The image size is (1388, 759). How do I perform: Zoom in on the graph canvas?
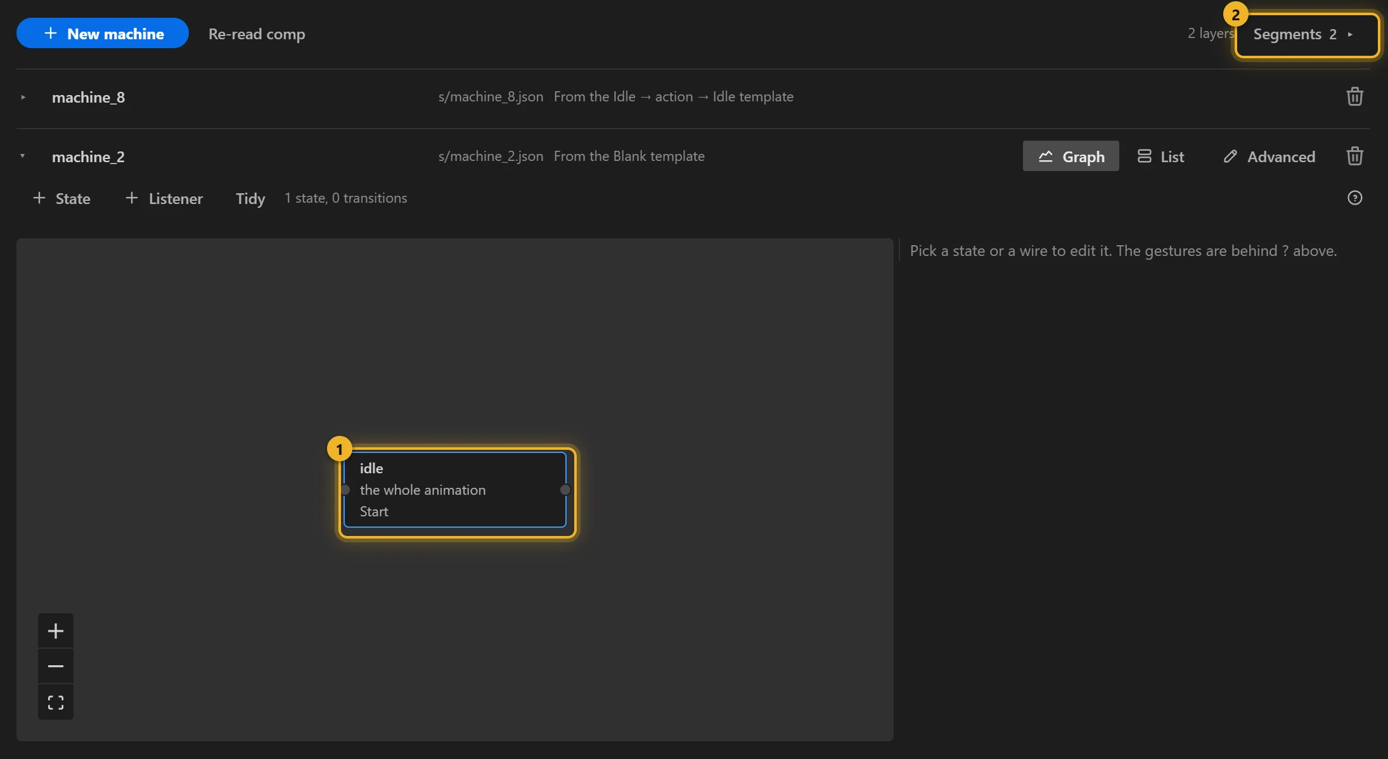[56, 631]
